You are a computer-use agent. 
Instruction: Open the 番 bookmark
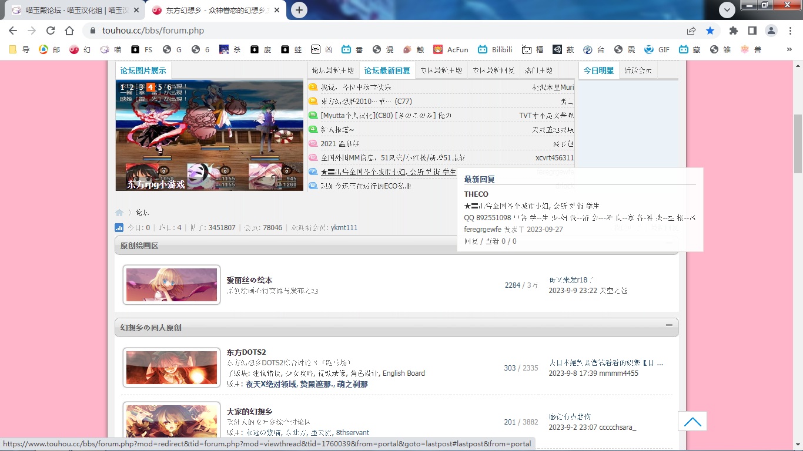[x=352, y=50]
